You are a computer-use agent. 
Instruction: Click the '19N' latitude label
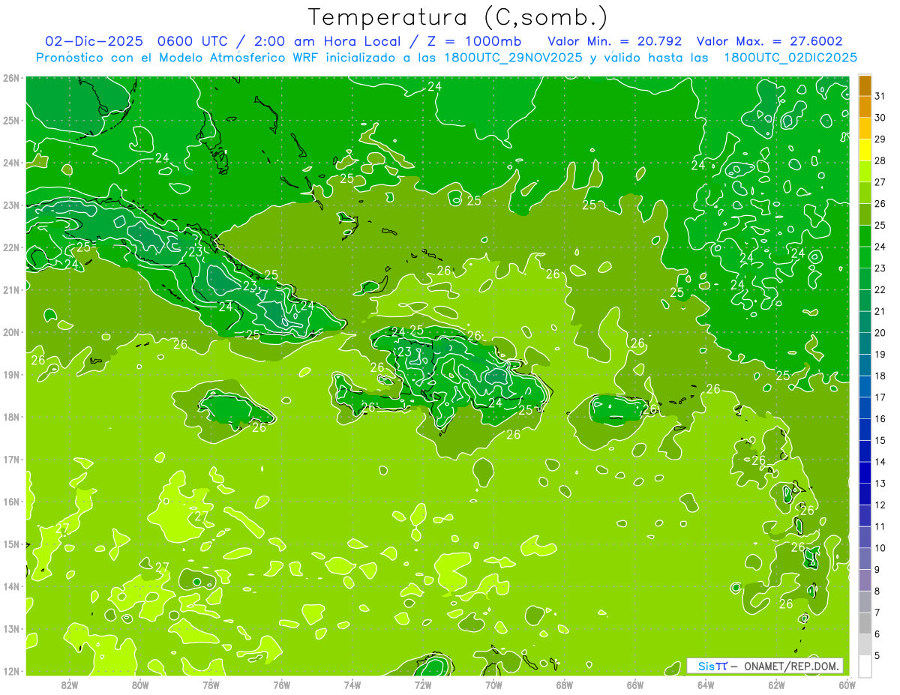pos(11,374)
